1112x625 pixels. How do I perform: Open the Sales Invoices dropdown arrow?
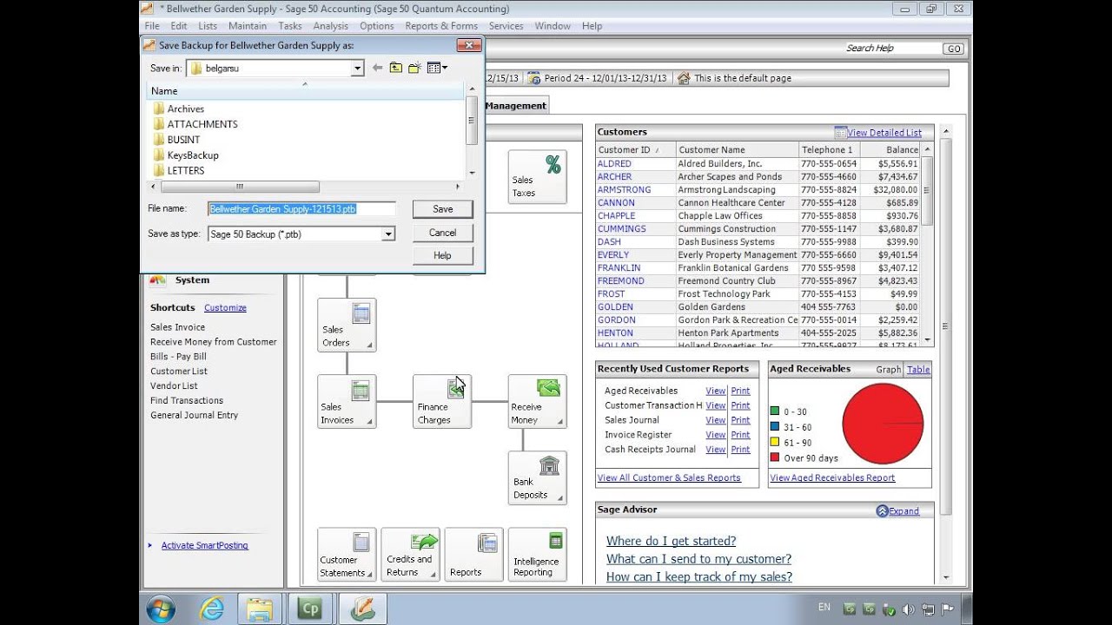369,422
